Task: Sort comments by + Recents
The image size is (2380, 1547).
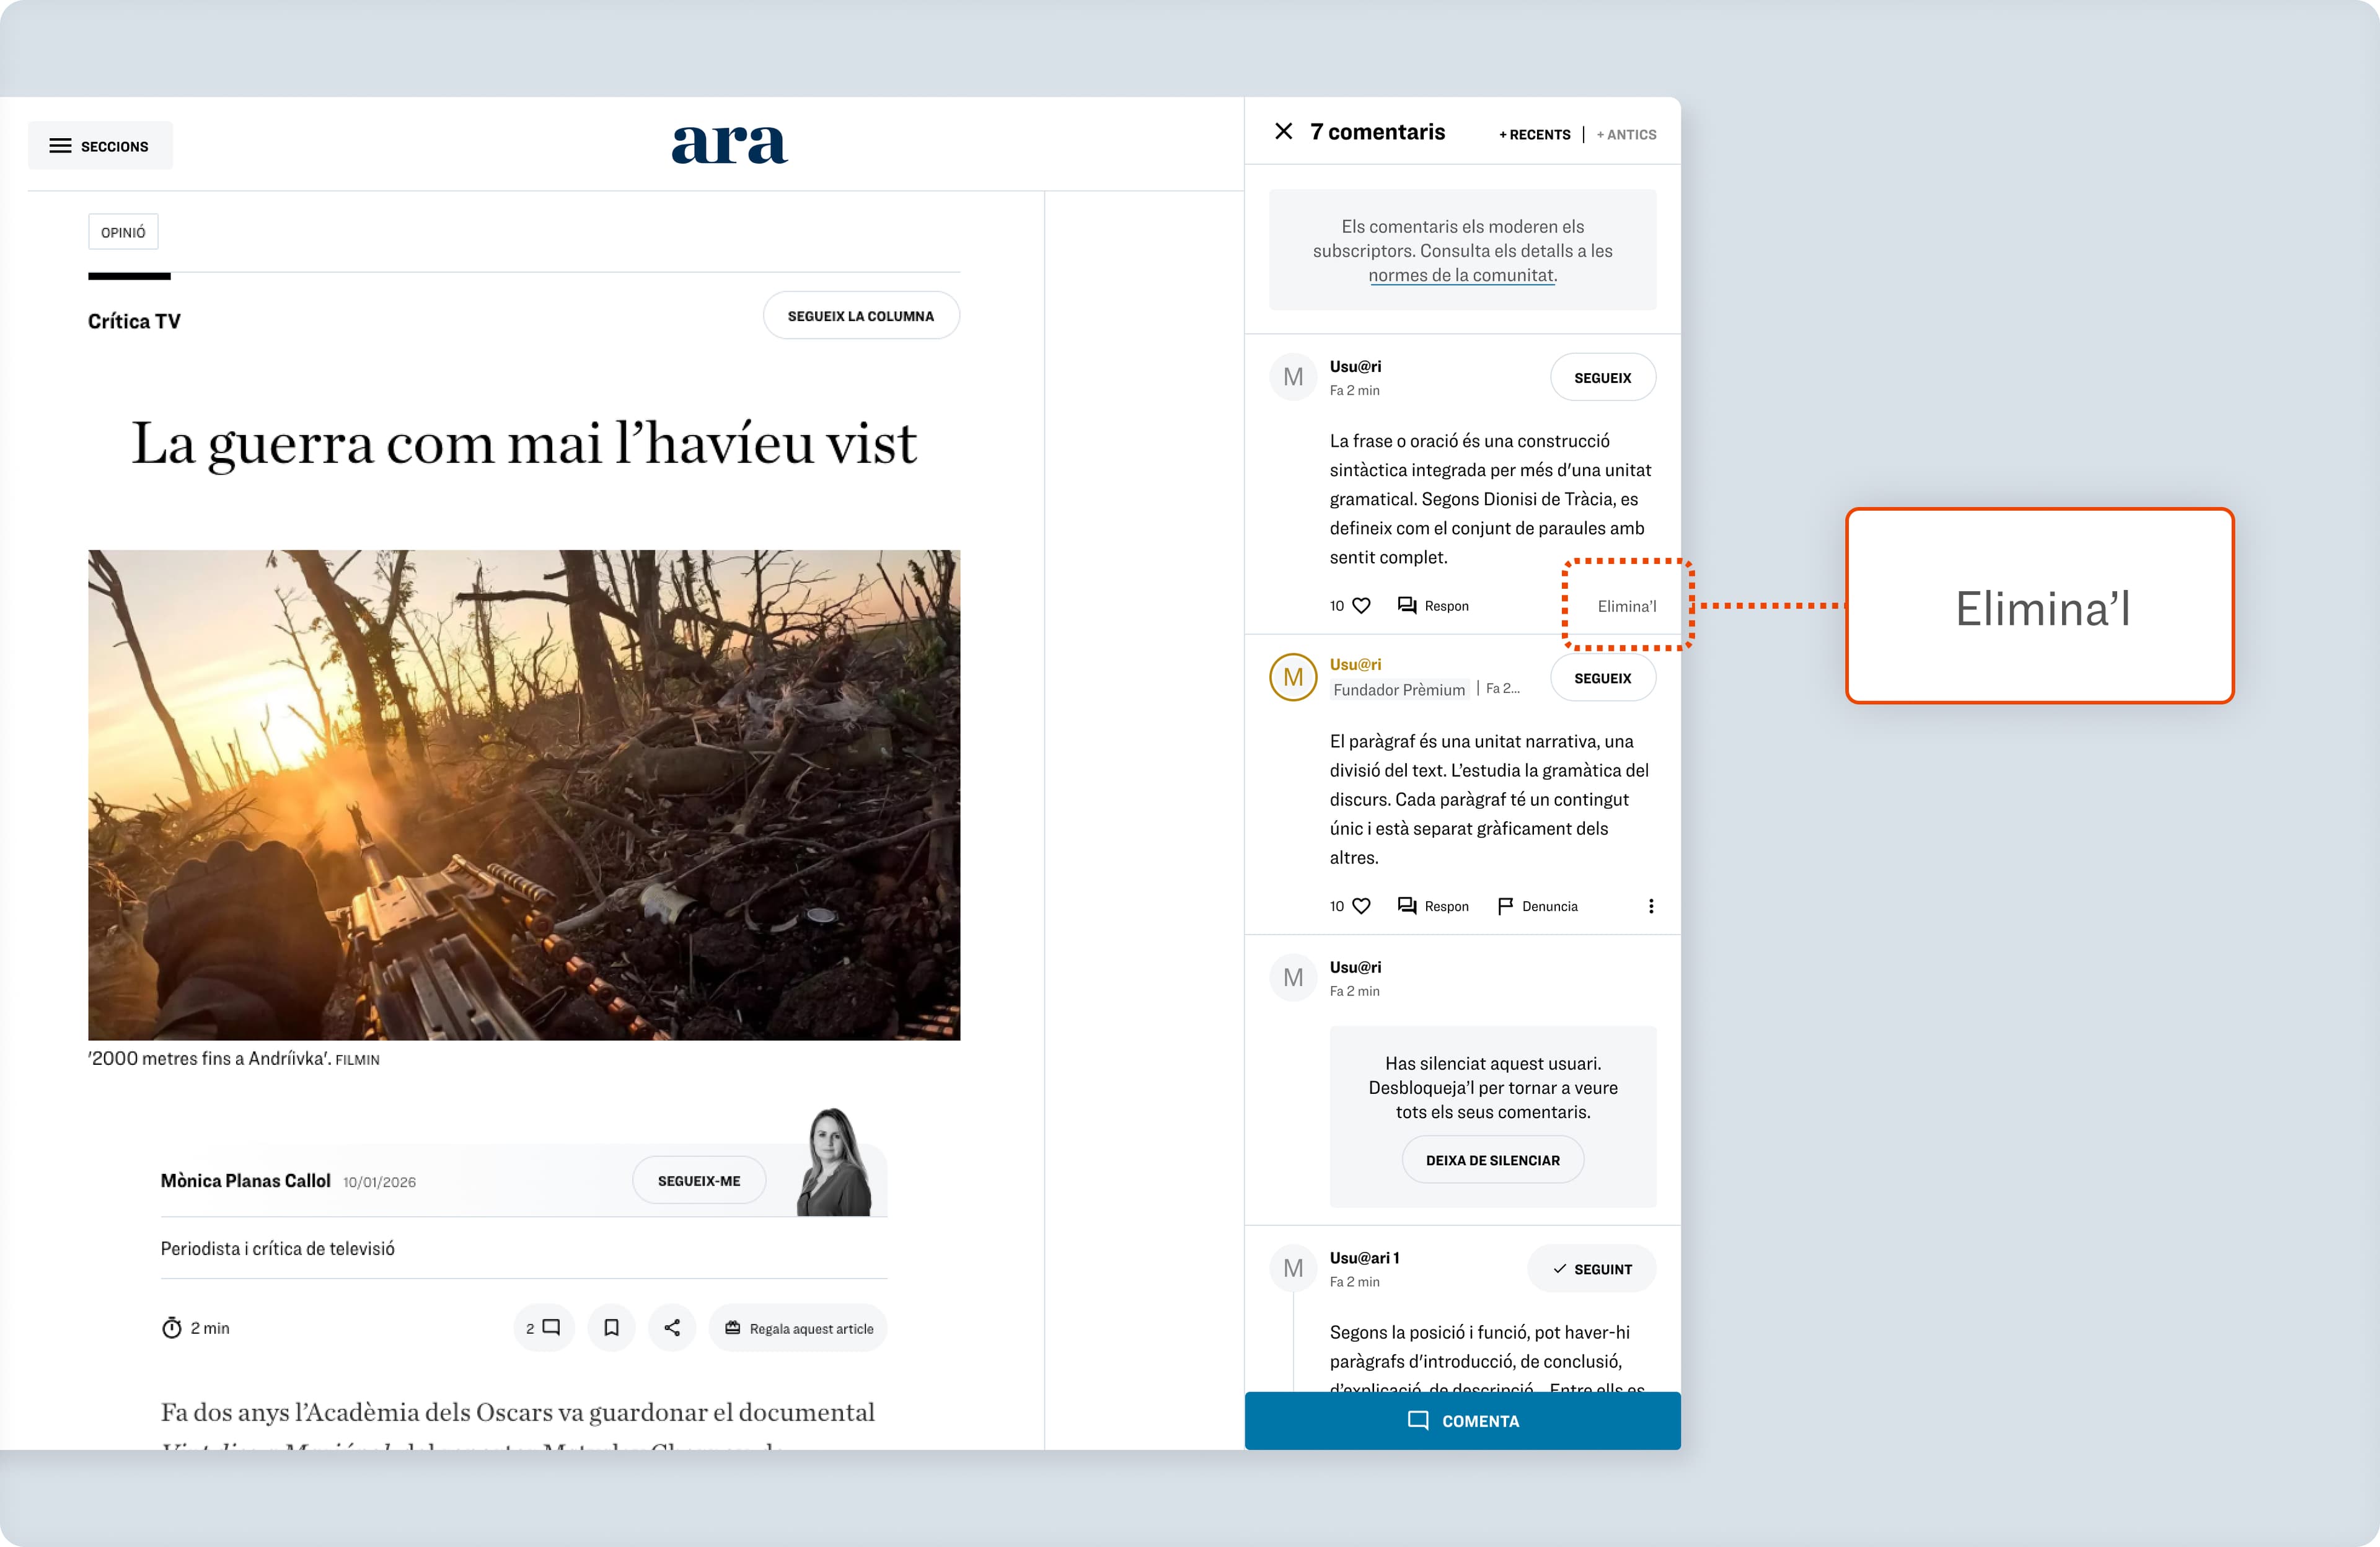Action: point(1534,134)
